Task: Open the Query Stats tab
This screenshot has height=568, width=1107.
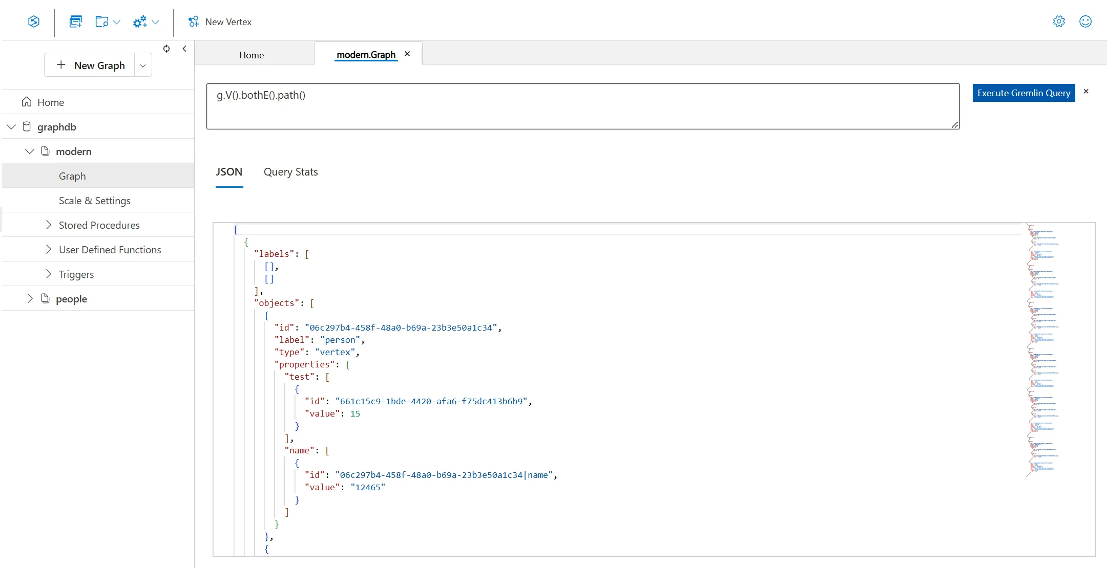Action: [290, 172]
